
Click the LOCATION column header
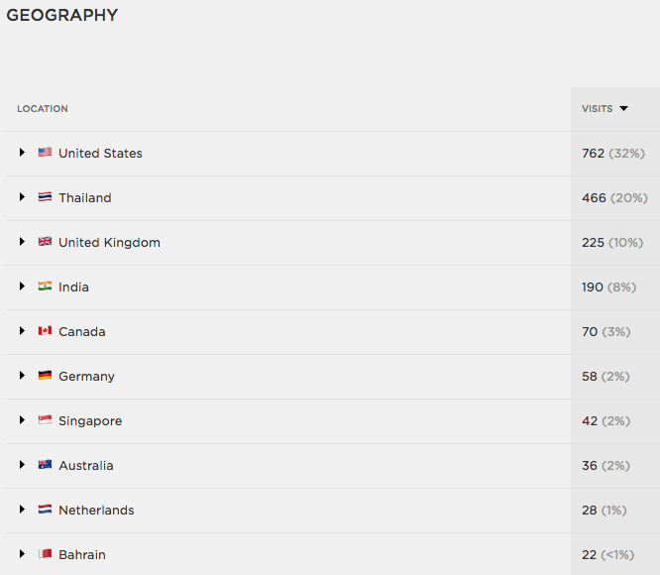pos(43,109)
